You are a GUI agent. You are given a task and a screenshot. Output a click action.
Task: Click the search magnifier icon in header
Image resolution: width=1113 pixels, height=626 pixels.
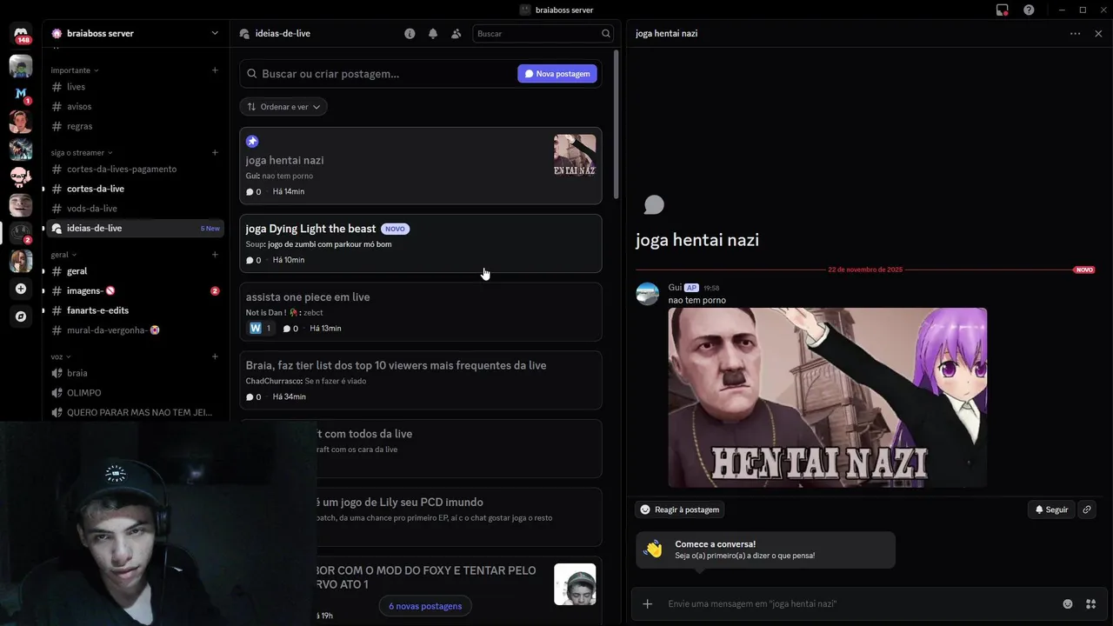pos(606,34)
